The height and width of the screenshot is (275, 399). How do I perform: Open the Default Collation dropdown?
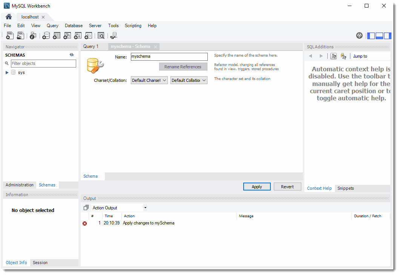[189, 80]
